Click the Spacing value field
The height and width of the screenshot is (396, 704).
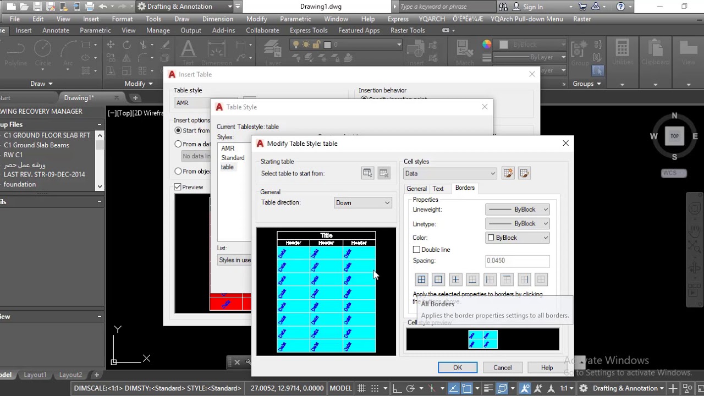518,261
